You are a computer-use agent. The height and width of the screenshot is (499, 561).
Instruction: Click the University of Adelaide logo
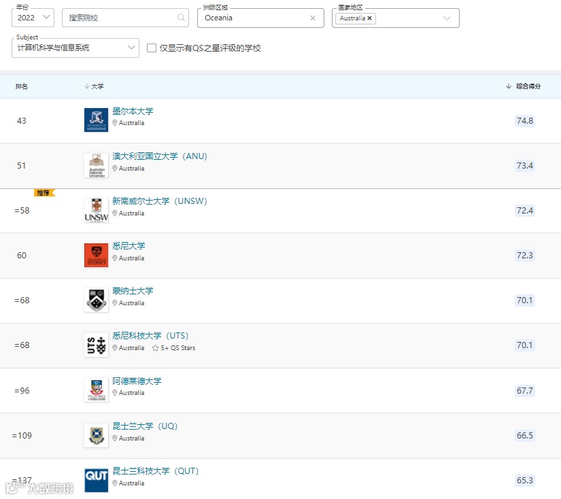tap(97, 390)
